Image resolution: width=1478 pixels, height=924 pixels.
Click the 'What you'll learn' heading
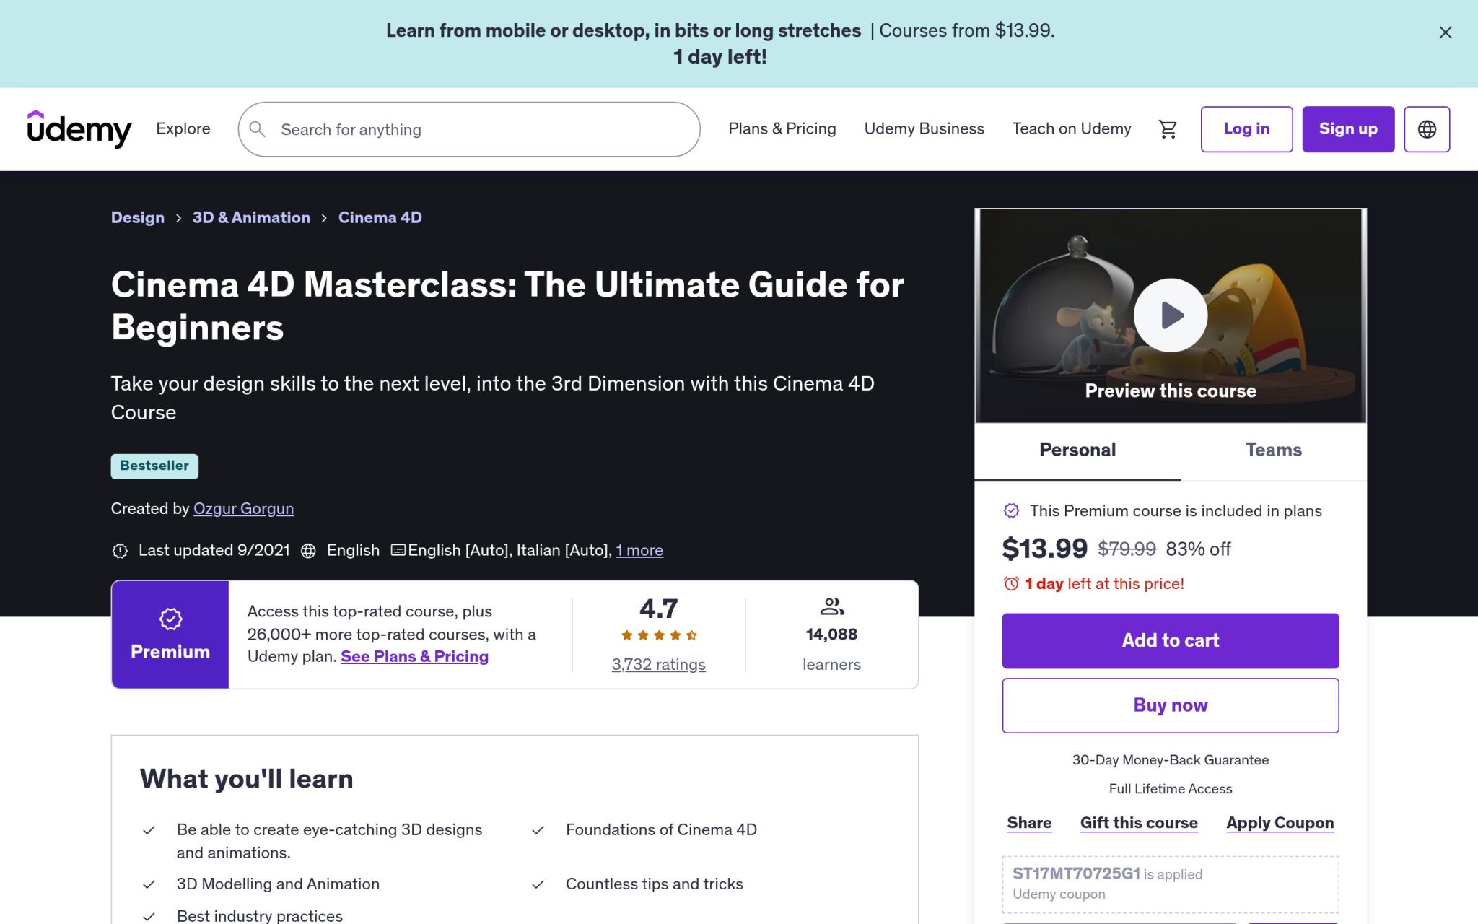tap(247, 779)
